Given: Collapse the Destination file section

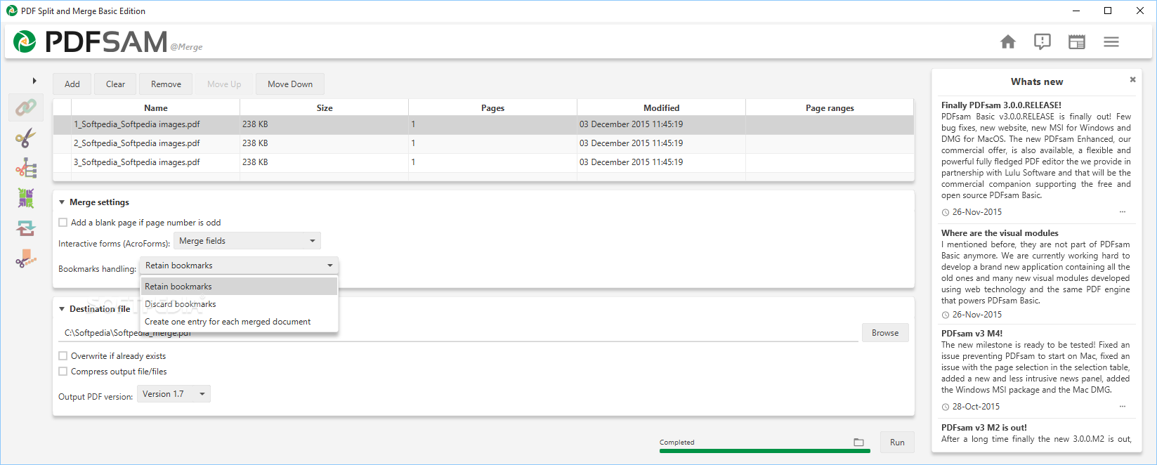Looking at the screenshot, I should point(62,309).
